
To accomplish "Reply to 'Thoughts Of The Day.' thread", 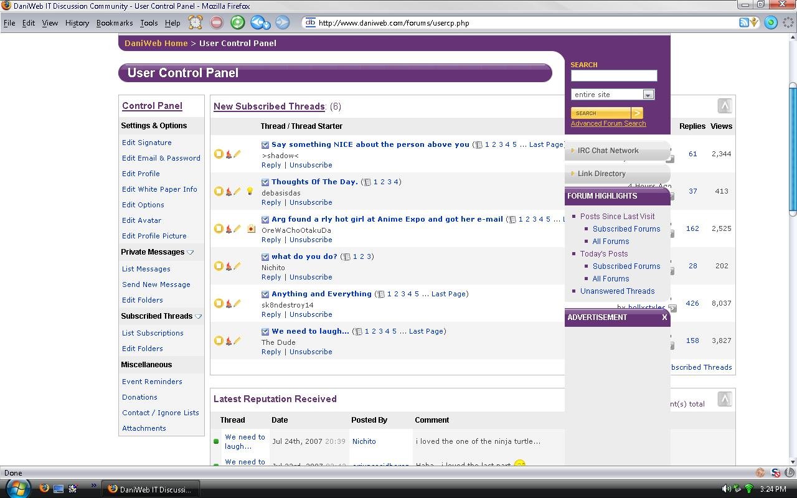I will pos(271,202).
